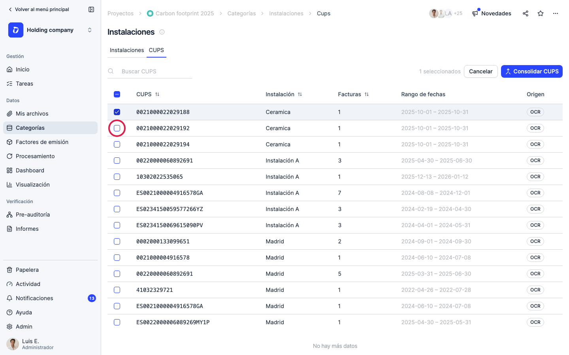The height and width of the screenshot is (355, 569).
Task: Switch to the Instalaciones tab
Action: click(x=127, y=50)
